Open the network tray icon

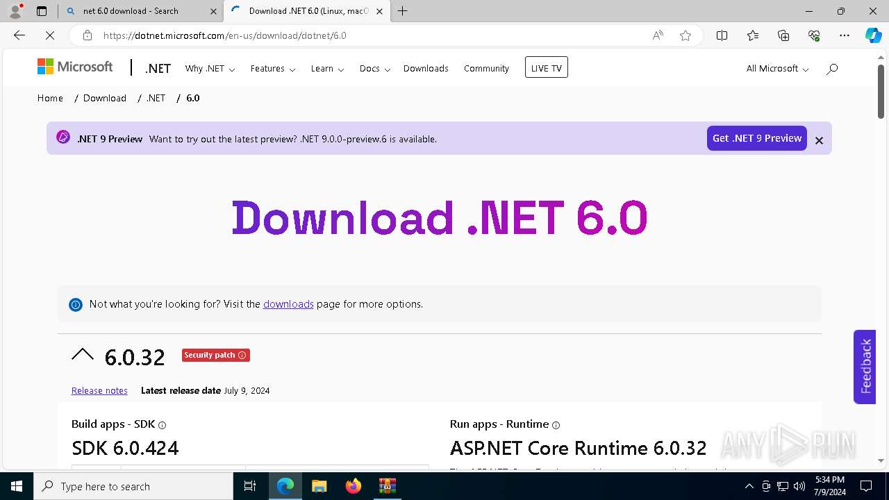coord(783,486)
